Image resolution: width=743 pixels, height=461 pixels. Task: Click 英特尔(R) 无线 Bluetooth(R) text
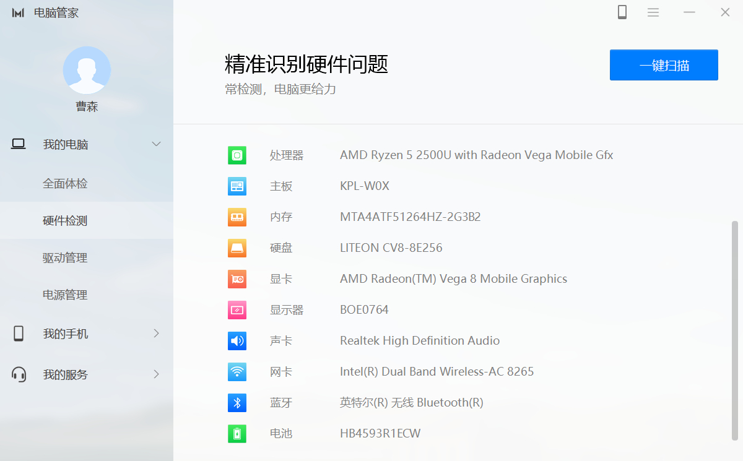coord(412,403)
